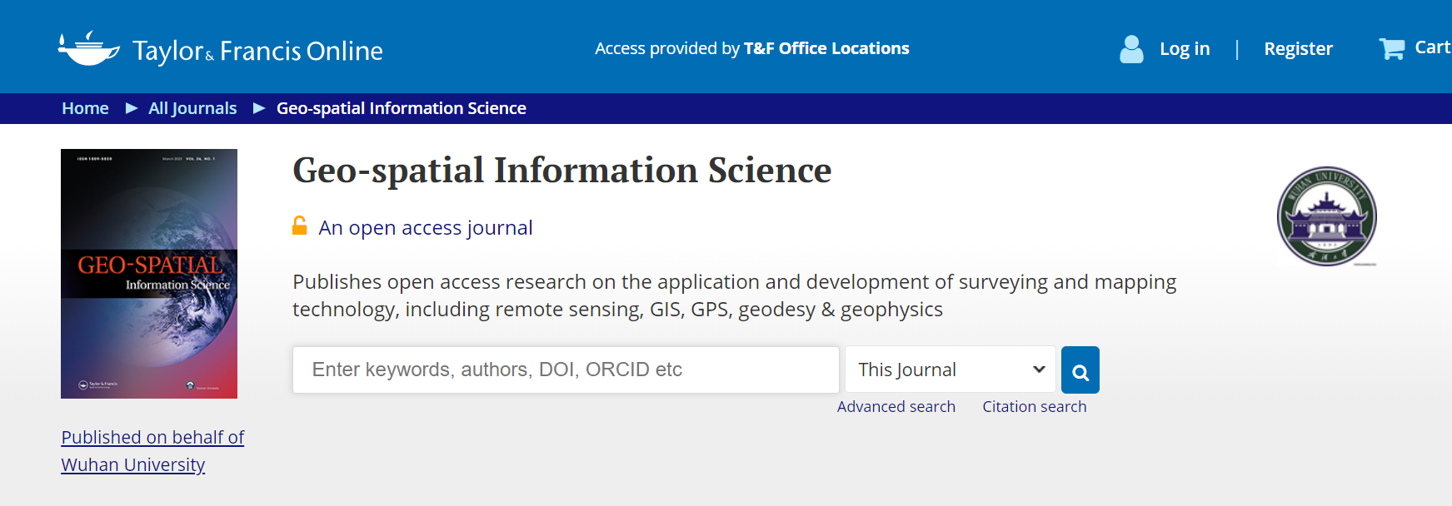1452x506 pixels.
Task: Click the Geo-Spatial journal cover thumbnail
Action: [149, 274]
